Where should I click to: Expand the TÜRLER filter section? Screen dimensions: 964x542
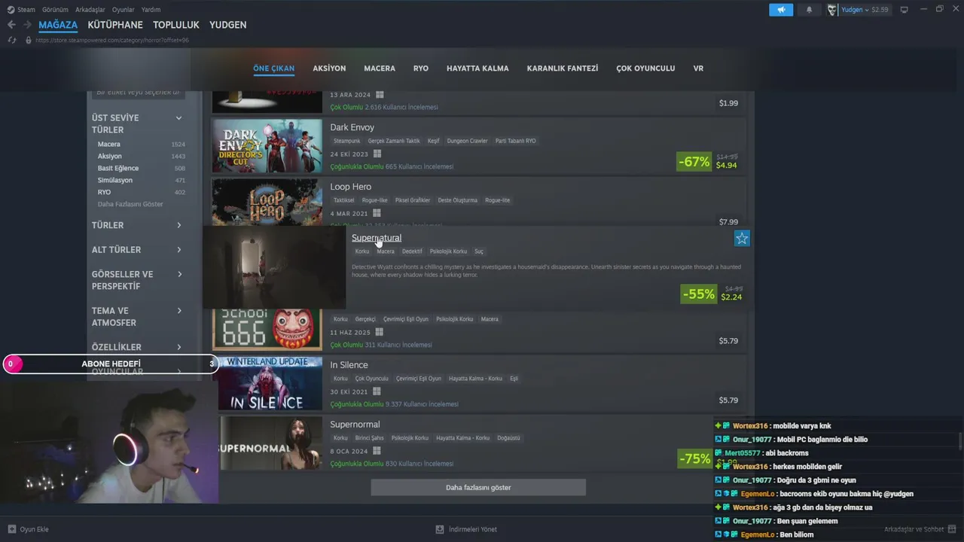[178, 225]
